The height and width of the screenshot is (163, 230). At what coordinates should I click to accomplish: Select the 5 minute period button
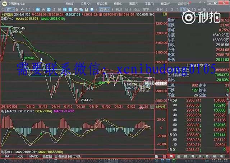(x=178, y=10)
